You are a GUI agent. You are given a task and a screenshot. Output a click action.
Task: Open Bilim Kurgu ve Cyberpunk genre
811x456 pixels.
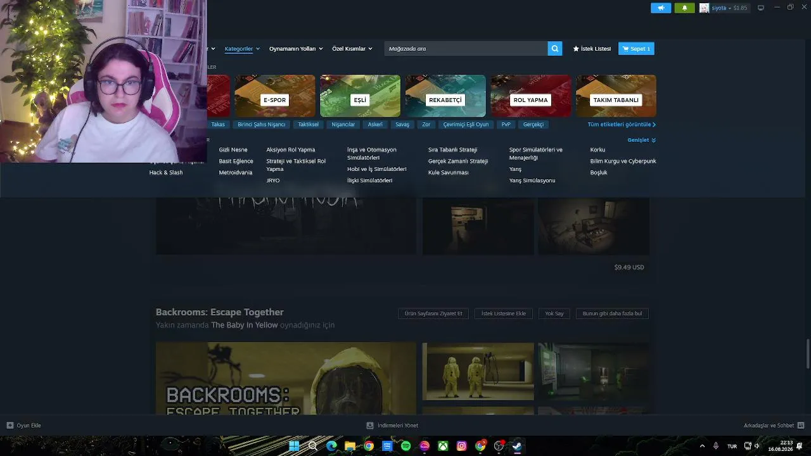coord(623,161)
